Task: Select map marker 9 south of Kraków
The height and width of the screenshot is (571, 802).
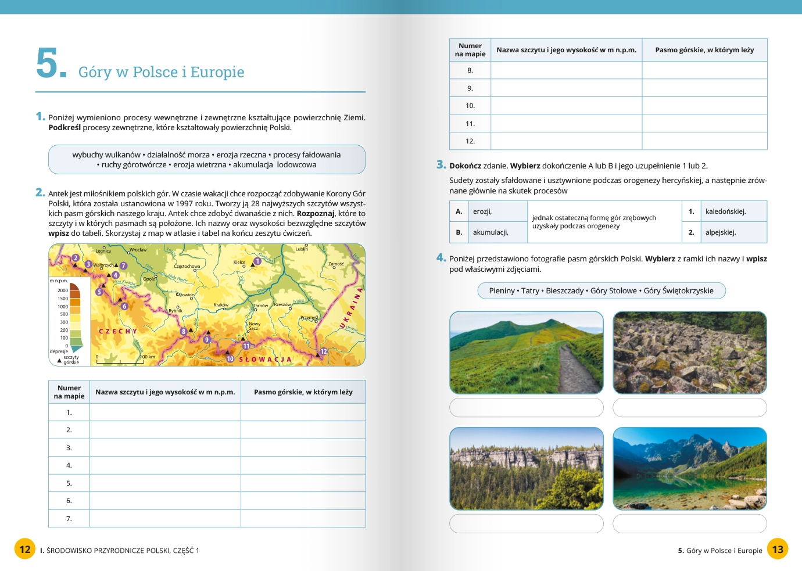Action: (206, 340)
